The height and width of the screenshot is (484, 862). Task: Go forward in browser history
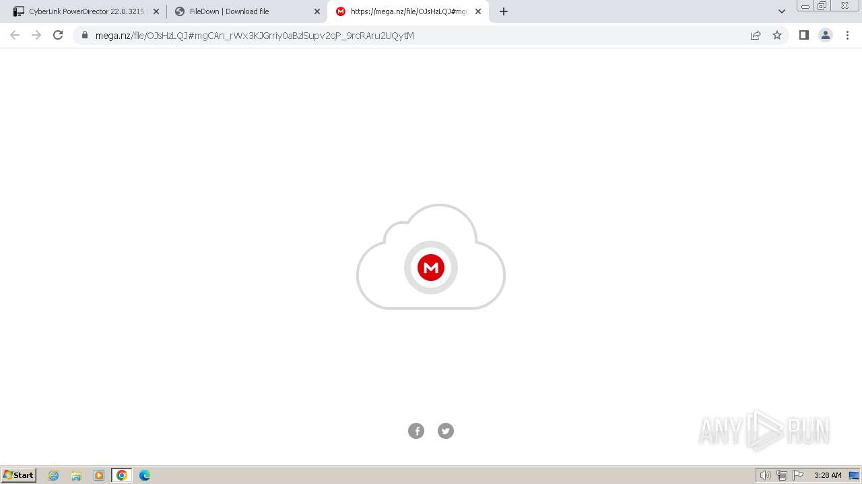click(x=36, y=35)
